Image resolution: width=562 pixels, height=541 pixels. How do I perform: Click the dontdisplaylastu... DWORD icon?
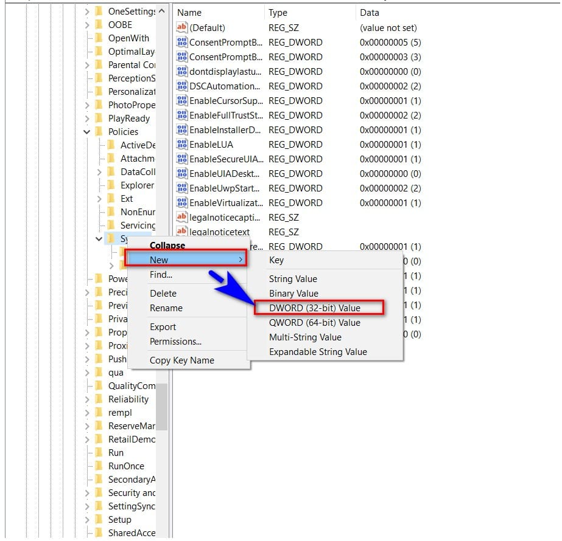tap(181, 71)
